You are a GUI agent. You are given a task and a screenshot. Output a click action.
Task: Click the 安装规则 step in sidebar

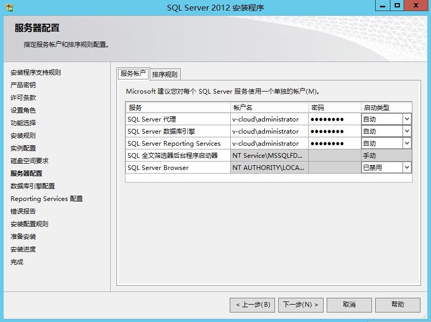[23, 136]
